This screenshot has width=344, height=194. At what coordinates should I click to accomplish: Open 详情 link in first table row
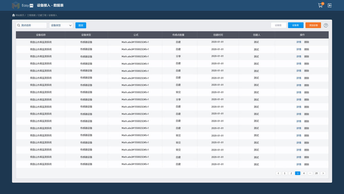pos(299,42)
